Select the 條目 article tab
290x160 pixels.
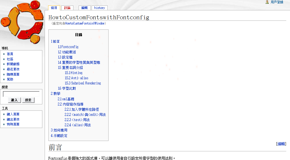(54, 8)
